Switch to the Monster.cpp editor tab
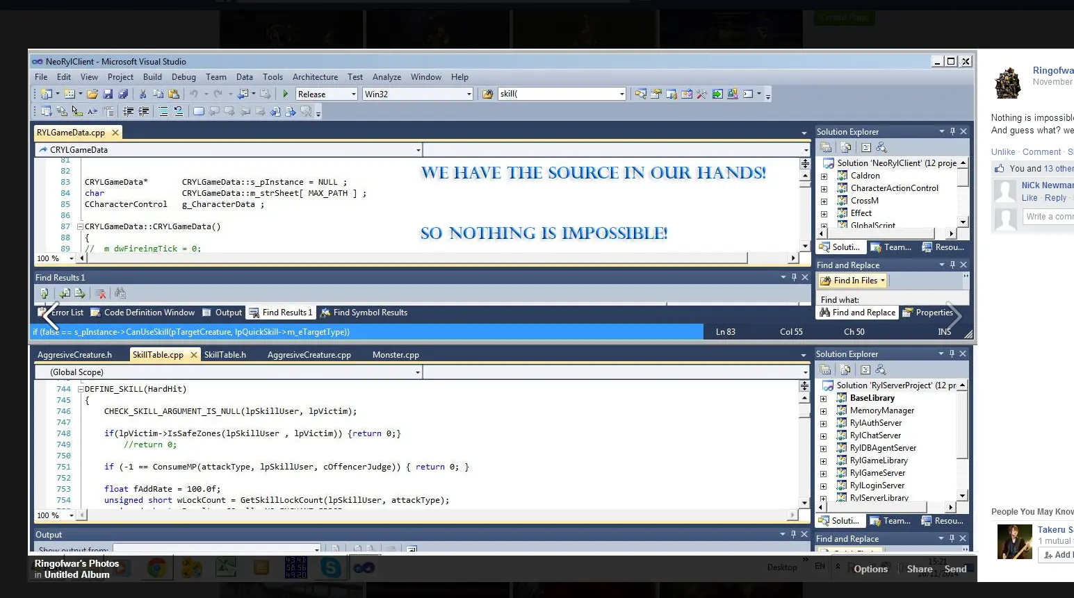This screenshot has height=598, width=1074. [x=396, y=355]
